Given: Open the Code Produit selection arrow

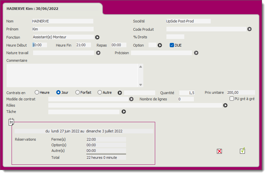Looking at the screenshot, I should click(x=249, y=29).
